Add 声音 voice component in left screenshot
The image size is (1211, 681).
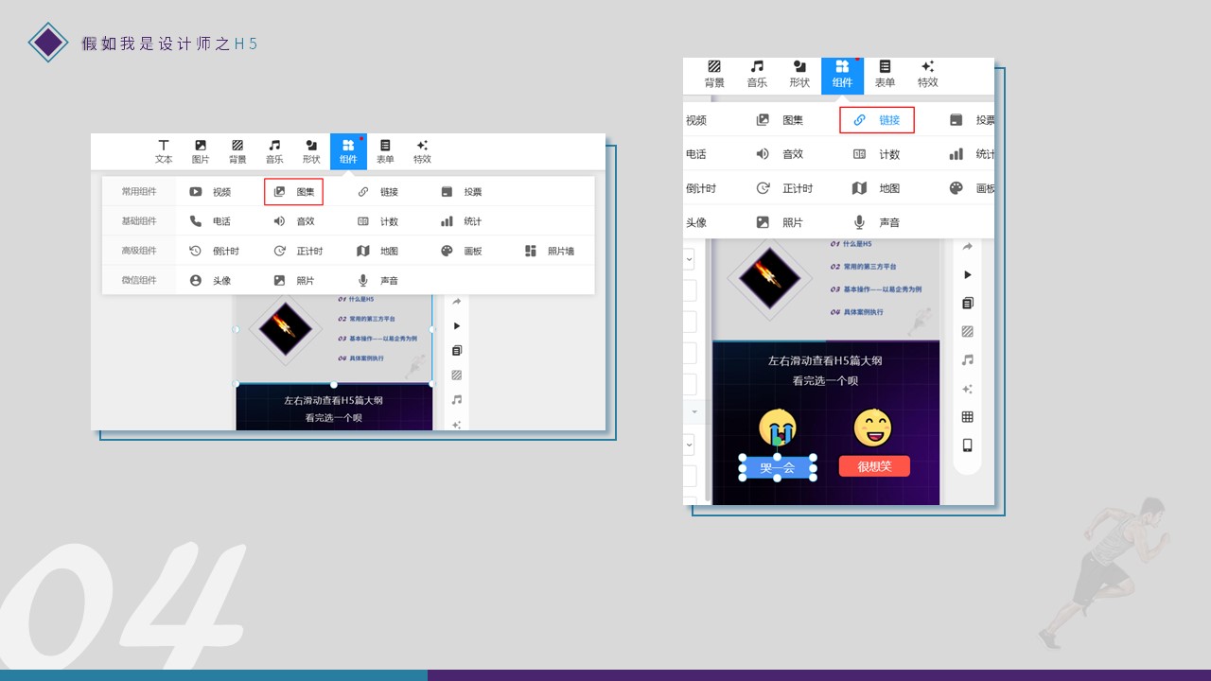point(377,281)
